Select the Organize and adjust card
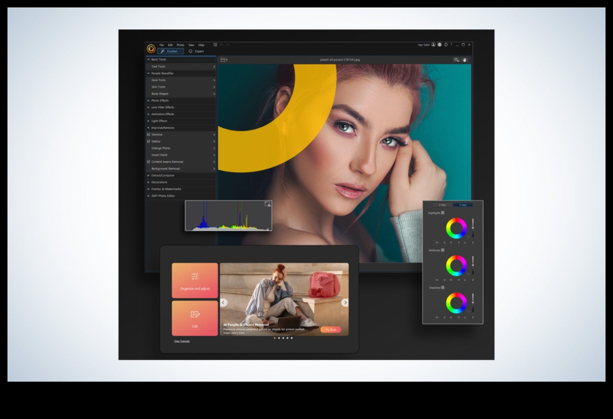 pos(194,280)
